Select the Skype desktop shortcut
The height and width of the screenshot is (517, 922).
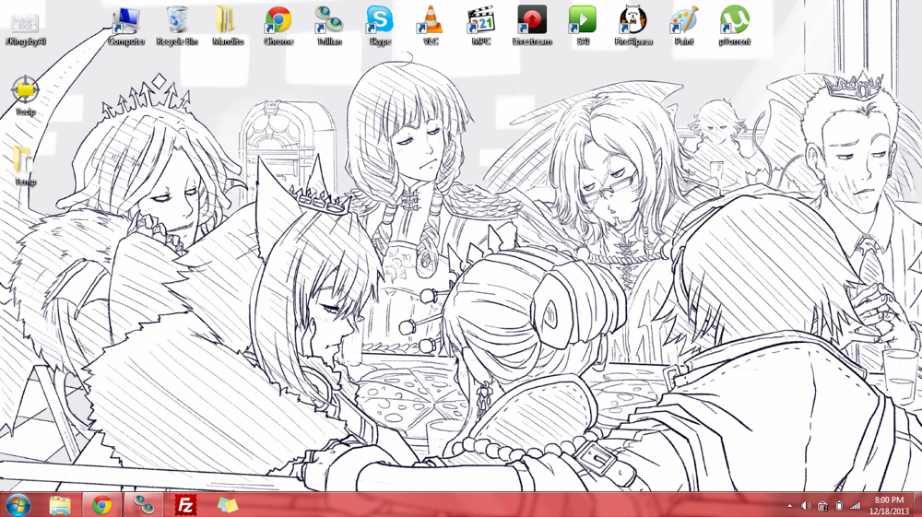coord(380,27)
